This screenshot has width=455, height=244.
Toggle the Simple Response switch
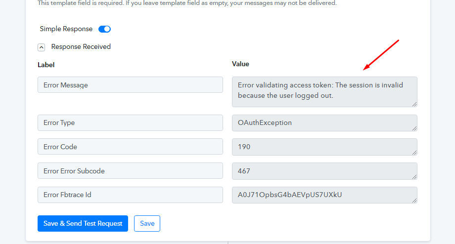click(104, 29)
